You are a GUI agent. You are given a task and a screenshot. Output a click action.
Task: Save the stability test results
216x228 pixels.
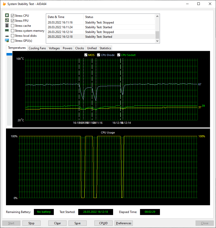(x=77, y=223)
